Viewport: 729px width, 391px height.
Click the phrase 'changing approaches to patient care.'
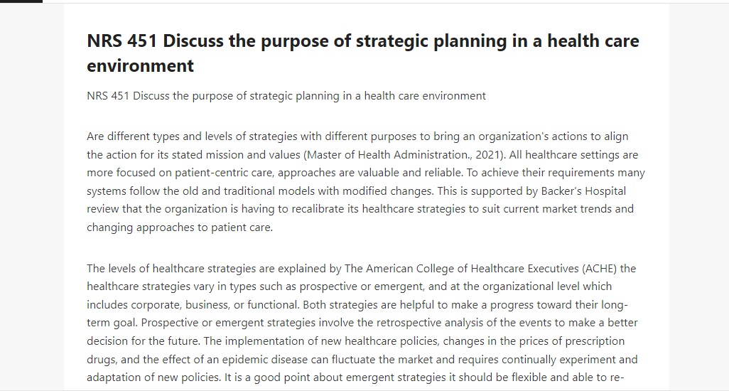pyautogui.click(x=180, y=227)
